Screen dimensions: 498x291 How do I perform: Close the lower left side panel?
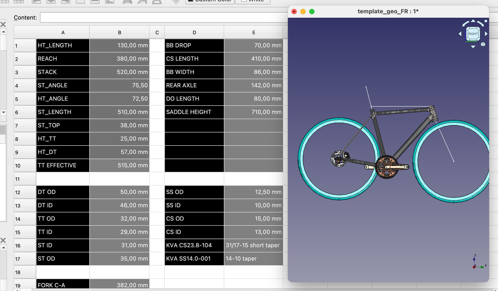click(3, 240)
